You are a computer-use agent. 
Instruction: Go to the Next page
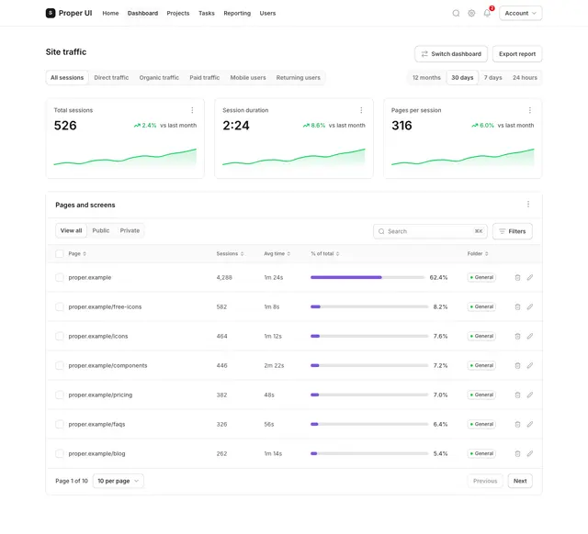click(520, 481)
